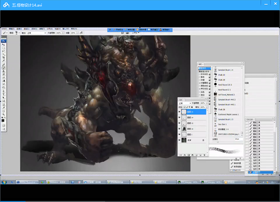280x202 pixels.
Task: Hide the 背景 layer eye icon
Action: pos(180,140)
